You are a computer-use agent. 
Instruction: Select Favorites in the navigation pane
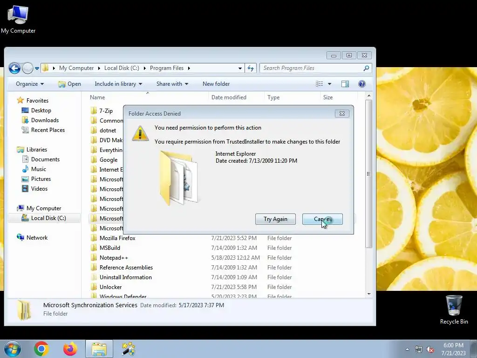pyautogui.click(x=33, y=101)
